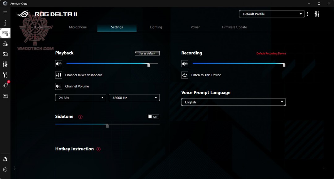This screenshot has height=179, width=334.
Task: Open Game Library icon in sidebar
Action: click(x=5, y=54)
